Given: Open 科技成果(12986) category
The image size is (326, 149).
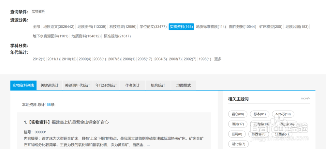Looking at the screenshot, I should pos(123,27).
